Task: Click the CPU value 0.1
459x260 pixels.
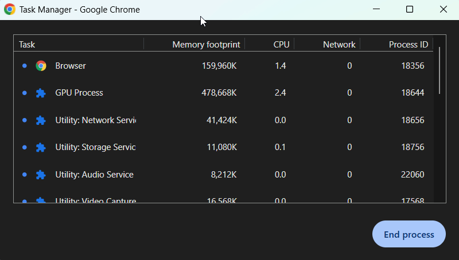Action: 280,147
